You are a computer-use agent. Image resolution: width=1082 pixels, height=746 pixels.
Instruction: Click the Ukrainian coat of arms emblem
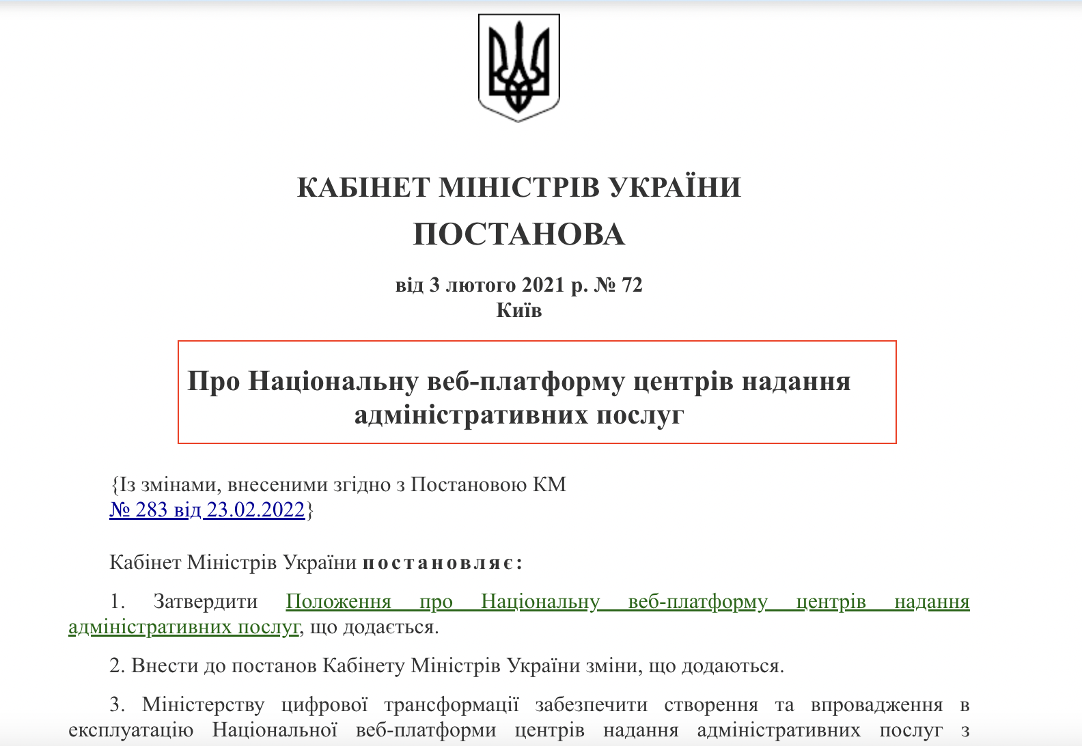point(519,68)
